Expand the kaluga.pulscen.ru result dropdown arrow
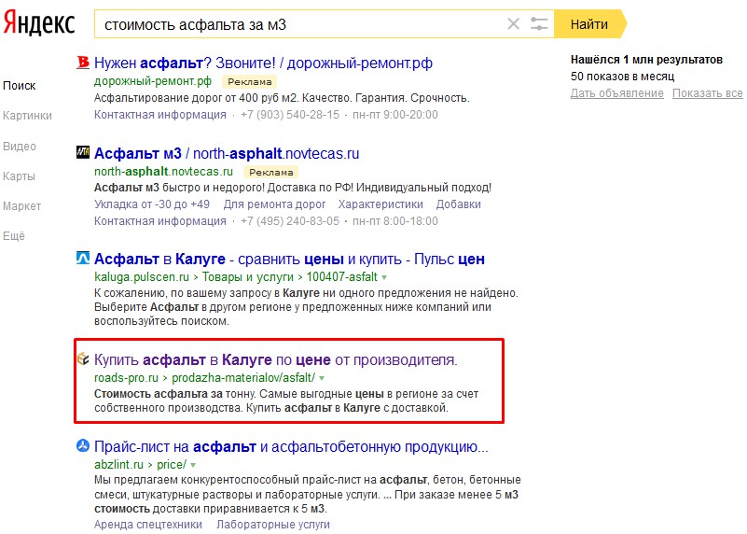 [x=384, y=277]
